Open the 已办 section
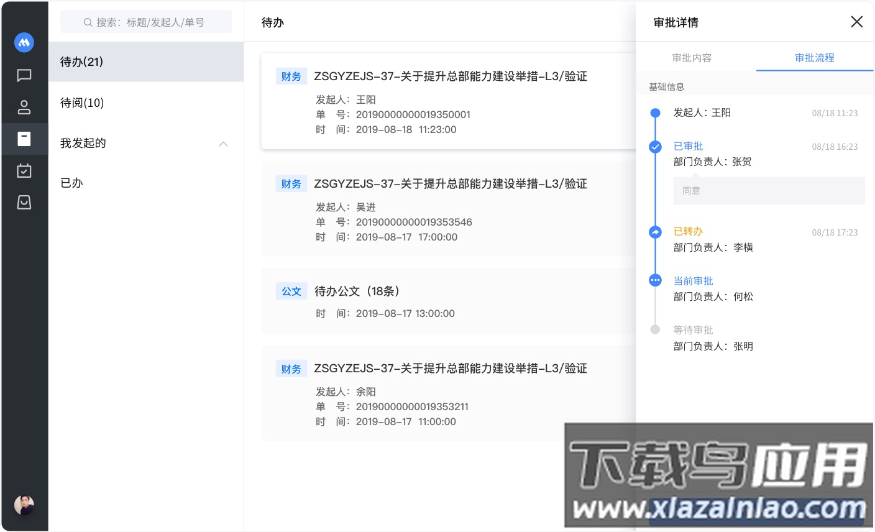Image resolution: width=875 pixels, height=532 pixels. tap(71, 182)
